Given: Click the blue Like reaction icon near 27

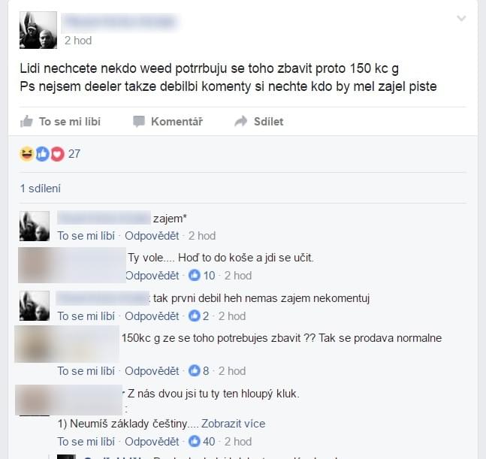Looking at the screenshot, I should 43,154.
